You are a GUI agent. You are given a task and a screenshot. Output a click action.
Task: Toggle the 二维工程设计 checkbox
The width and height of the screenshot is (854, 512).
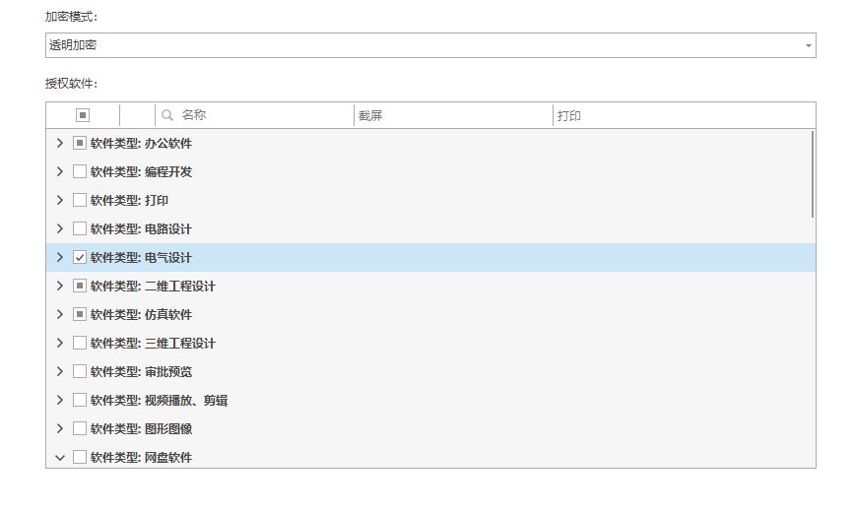(x=80, y=286)
